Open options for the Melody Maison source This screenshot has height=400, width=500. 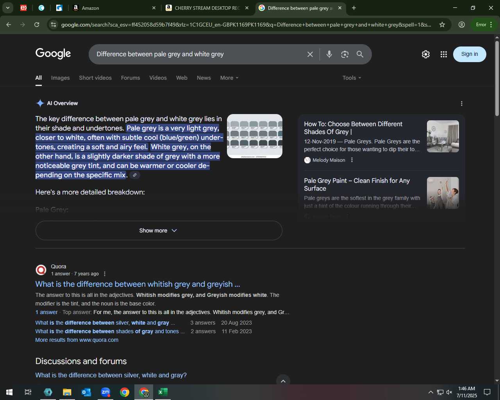tap(352, 160)
